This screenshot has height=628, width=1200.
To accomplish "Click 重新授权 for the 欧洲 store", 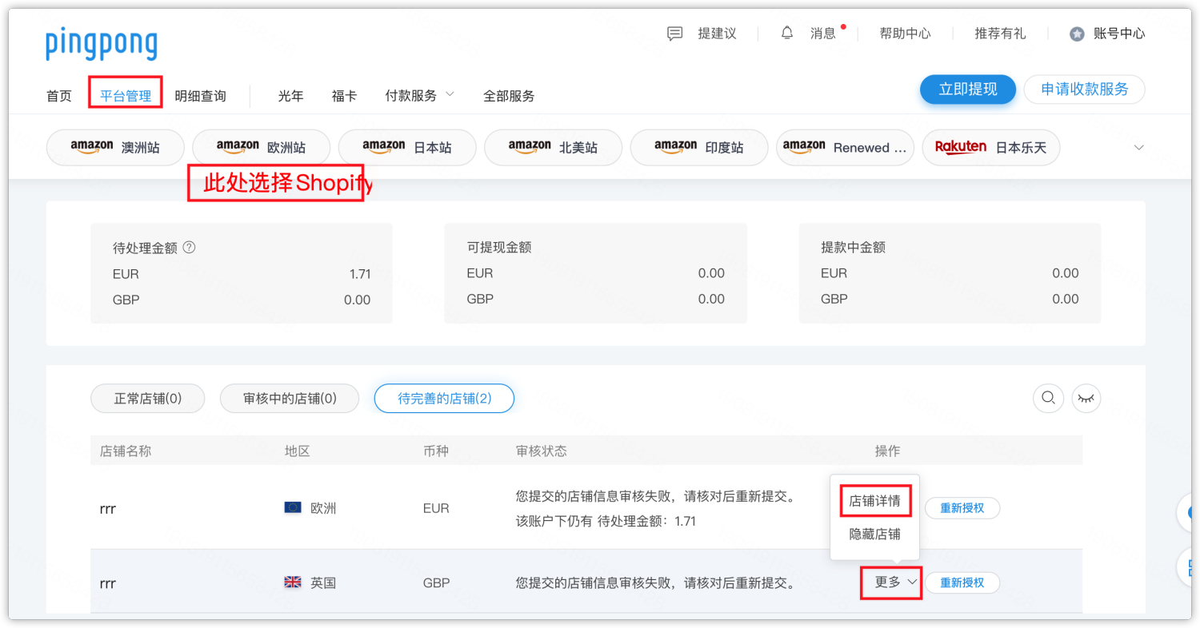I will click(x=962, y=508).
